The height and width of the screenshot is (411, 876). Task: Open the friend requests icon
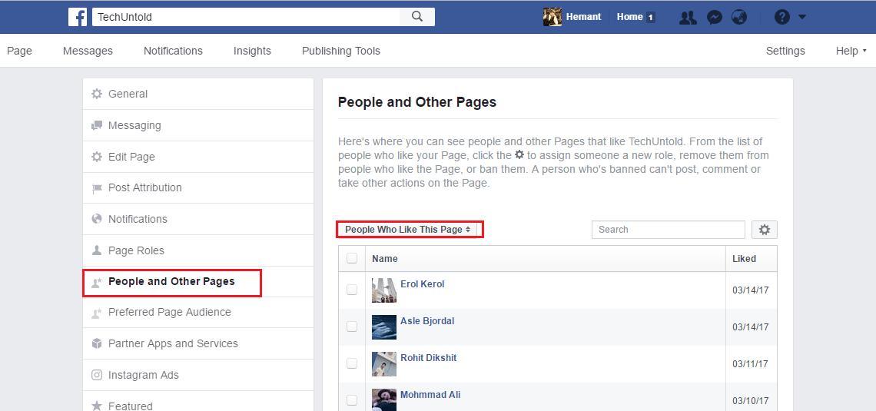[x=688, y=18]
